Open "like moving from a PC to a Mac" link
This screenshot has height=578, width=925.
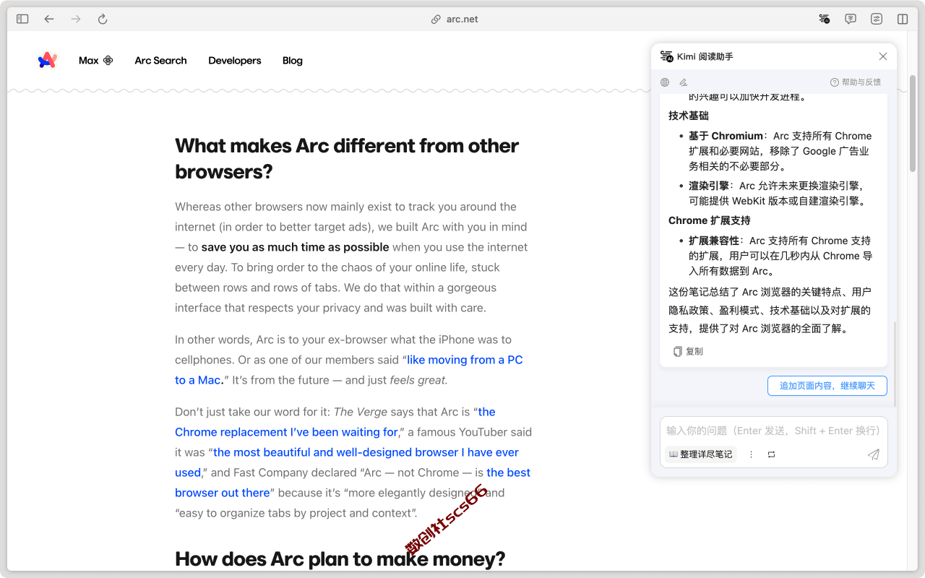(x=348, y=370)
